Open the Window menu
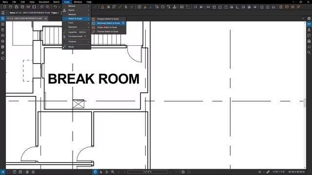The height and width of the screenshot is (175, 312). (x=78, y=2)
